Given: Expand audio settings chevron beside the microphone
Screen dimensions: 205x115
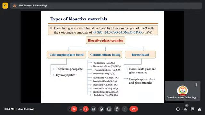Looking at the screenshot, I should point(69,109).
